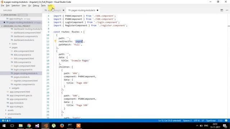Open the Tasks menu
The image size is (230, 129).
click(x=43, y=6)
